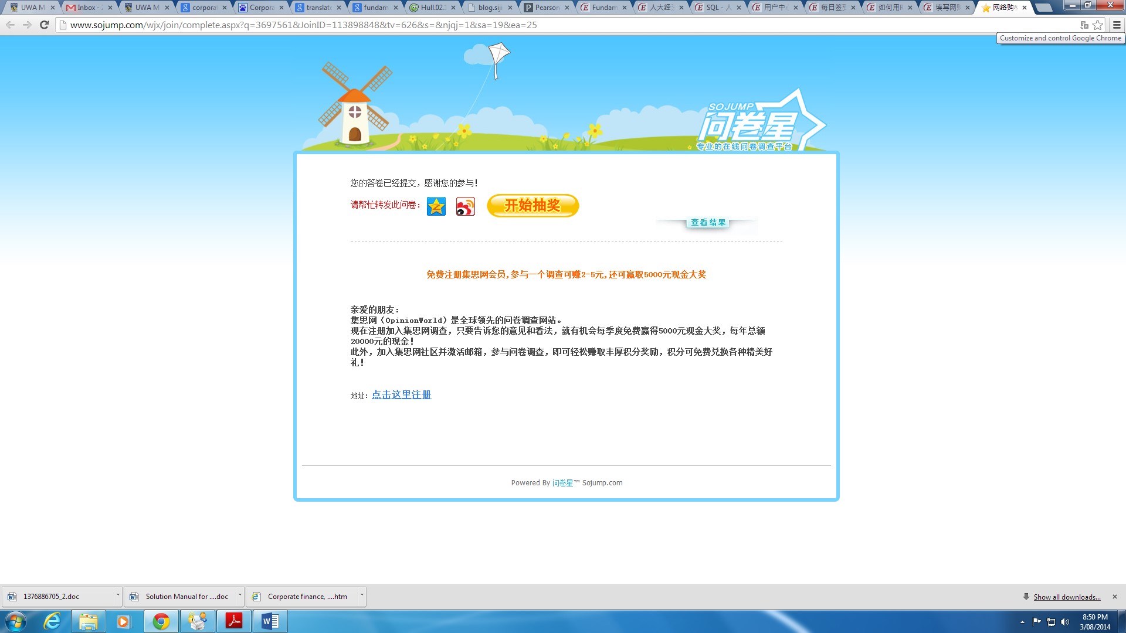Reload the page with the refresh icon

tap(44, 25)
